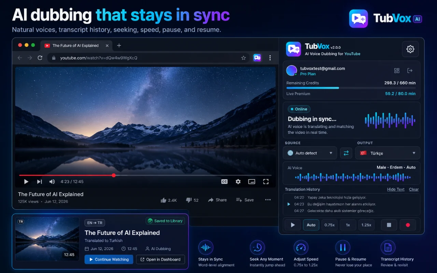Select transcript line at 04:27
This screenshot has height=273, width=437.
point(334,211)
